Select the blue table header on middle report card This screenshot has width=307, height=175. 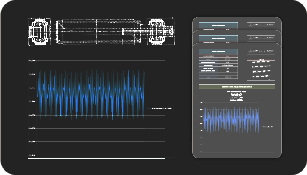click(218, 38)
